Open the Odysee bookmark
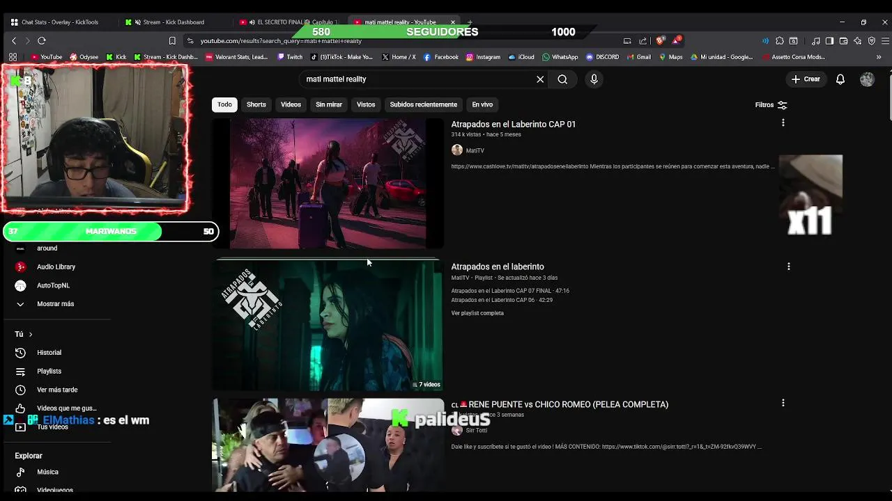The height and width of the screenshot is (501, 892). point(84,57)
